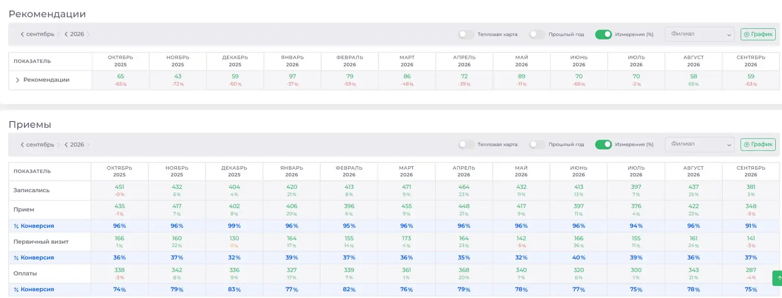Viewport: 782px width, 298px height.
Task: Enable Прошлый год toggle in Рекомендации
Action: [x=537, y=34]
